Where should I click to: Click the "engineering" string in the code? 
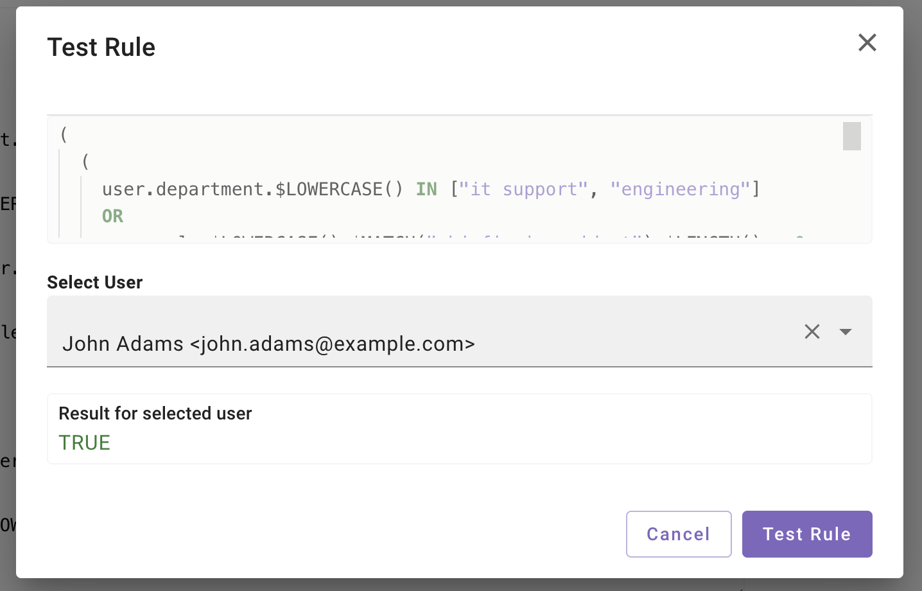[680, 190]
